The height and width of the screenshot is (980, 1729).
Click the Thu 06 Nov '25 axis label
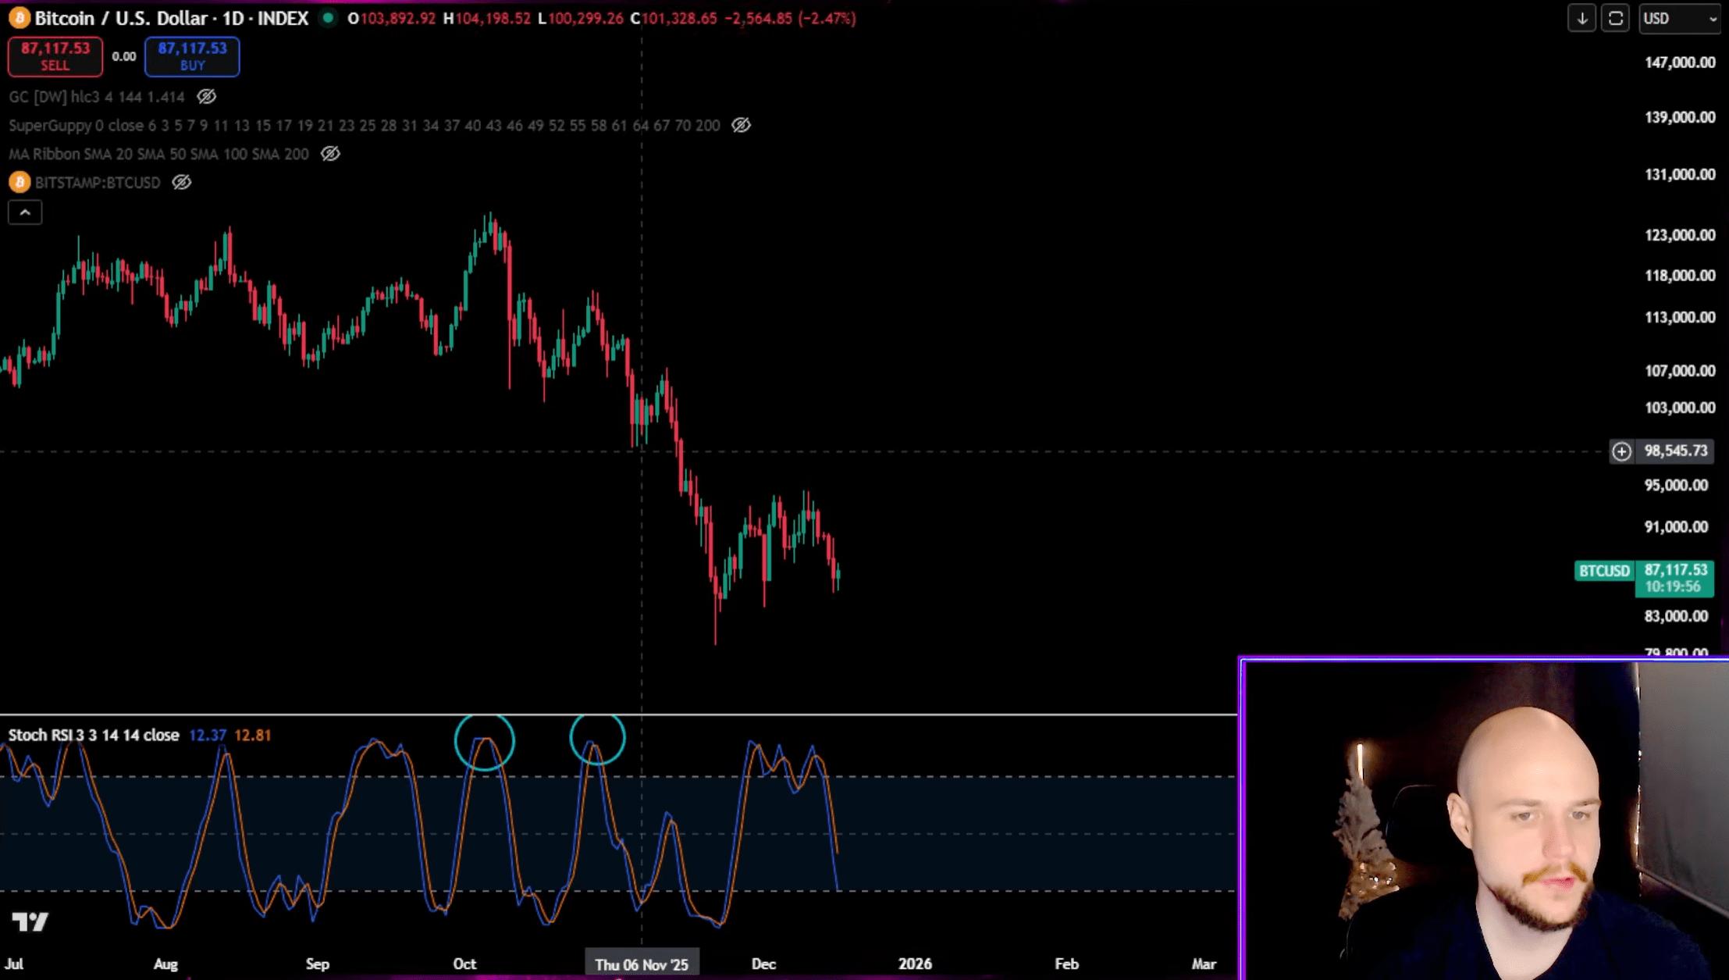pyautogui.click(x=641, y=964)
